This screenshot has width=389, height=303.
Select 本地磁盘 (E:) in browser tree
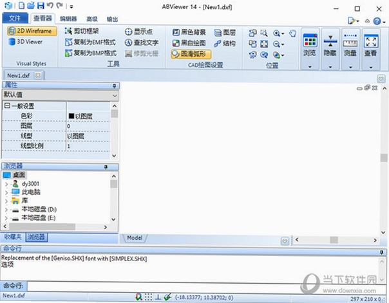coord(39,218)
